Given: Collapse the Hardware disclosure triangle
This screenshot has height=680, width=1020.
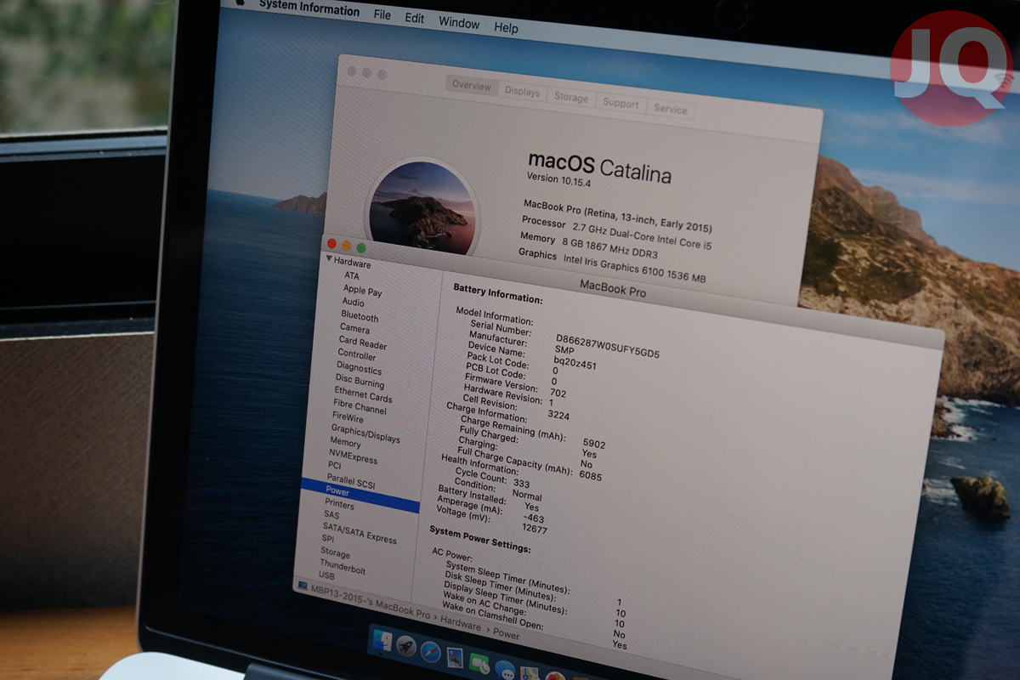Looking at the screenshot, I should 328,259.
